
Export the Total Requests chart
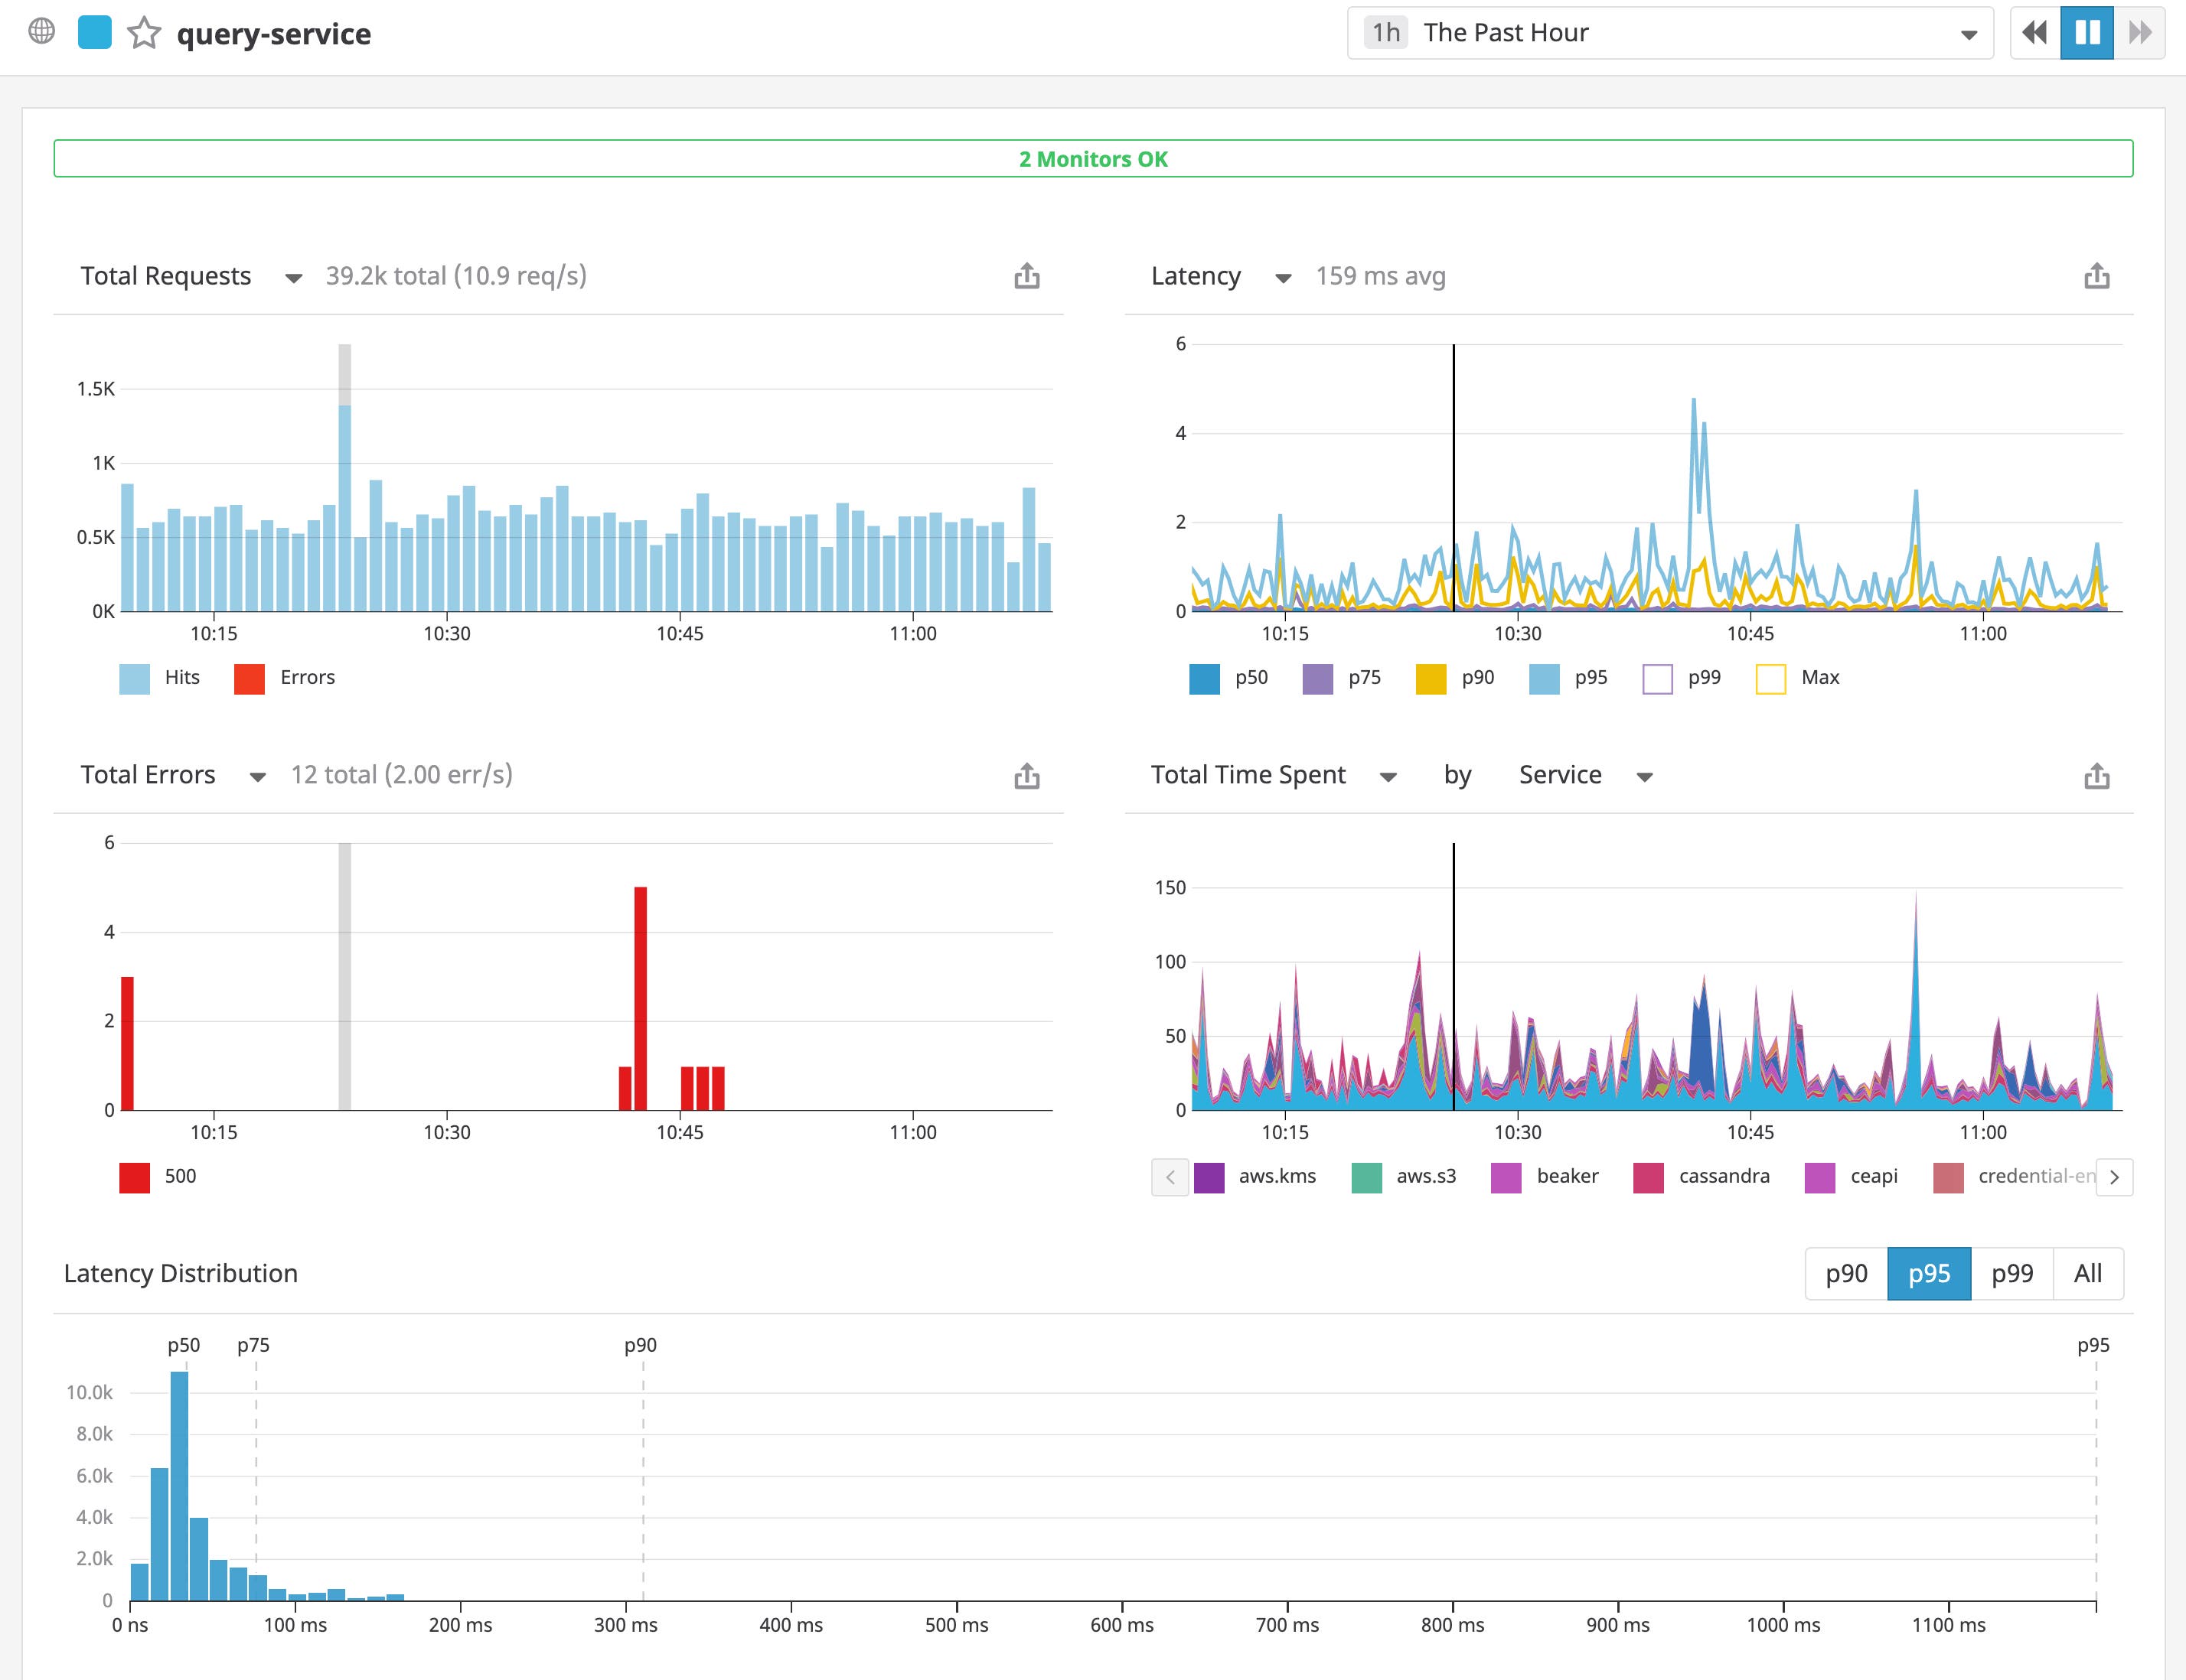click(x=1026, y=276)
